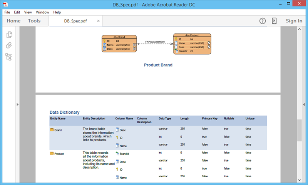The width and height of the screenshot is (308, 185).
Task: Click Product Desc column icon in dictionary
Action: (117, 161)
